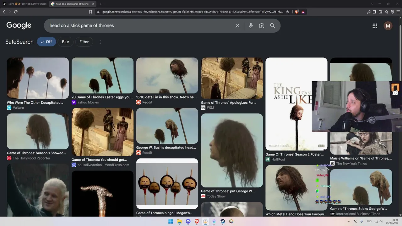Submit search with the magnifier icon
This screenshot has height=226, width=402.
(x=273, y=26)
